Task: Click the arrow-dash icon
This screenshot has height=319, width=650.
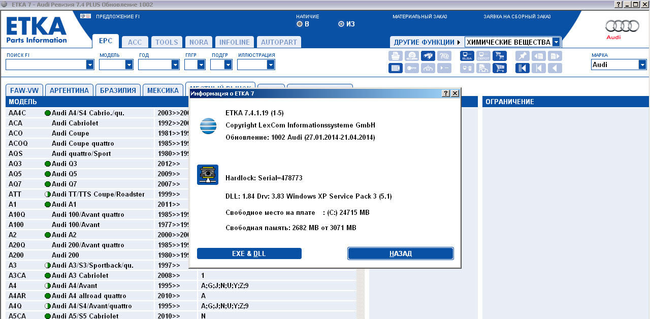Action: pyautogui.click(x=444, y=68)
